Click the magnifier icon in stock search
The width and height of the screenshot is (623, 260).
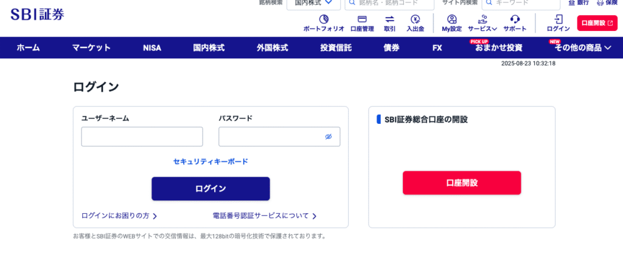tap(352, 2)
